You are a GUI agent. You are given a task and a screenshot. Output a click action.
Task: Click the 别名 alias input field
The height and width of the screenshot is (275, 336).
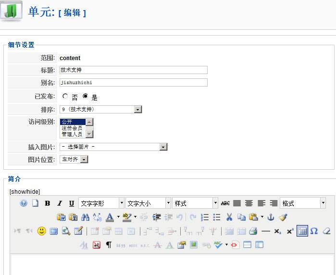134,83
